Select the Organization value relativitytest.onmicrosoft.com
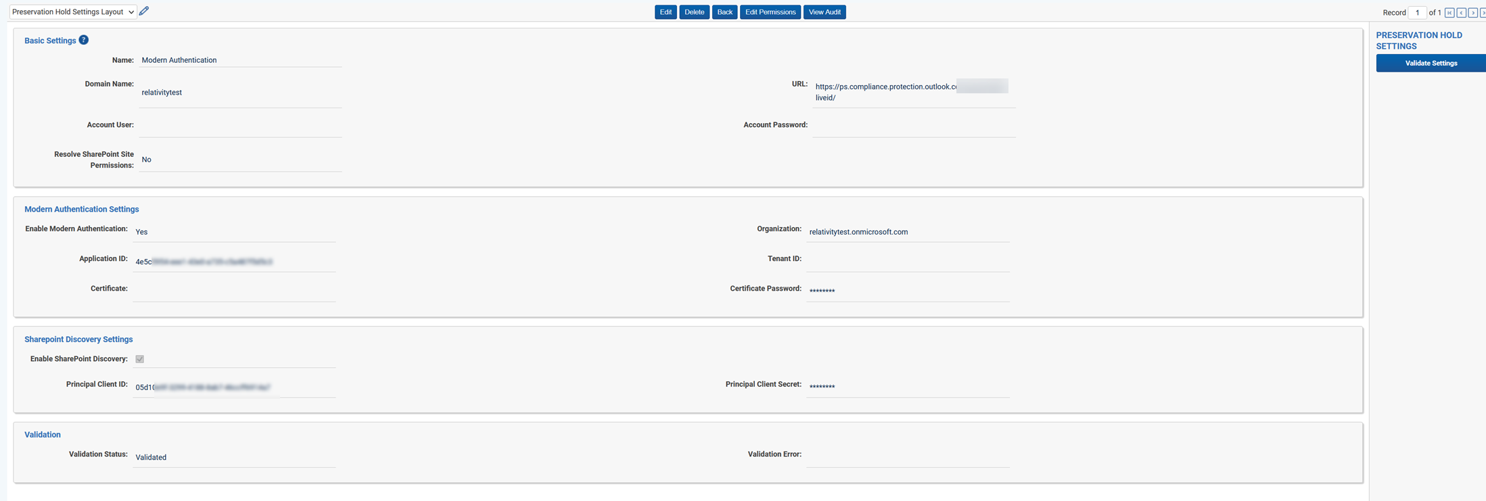Screen dimensions: 1486x501 858,232
